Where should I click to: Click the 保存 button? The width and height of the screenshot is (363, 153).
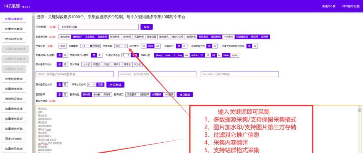[x=147, y=27]
